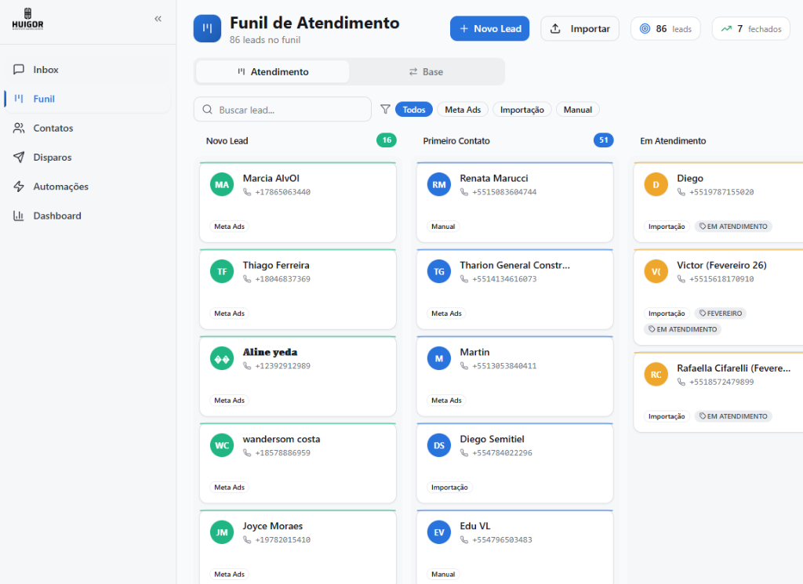Switch to the Base tab

[x=427, y=71]
